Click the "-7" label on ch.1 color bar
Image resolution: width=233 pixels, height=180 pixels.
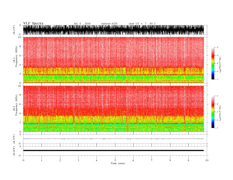217,79
